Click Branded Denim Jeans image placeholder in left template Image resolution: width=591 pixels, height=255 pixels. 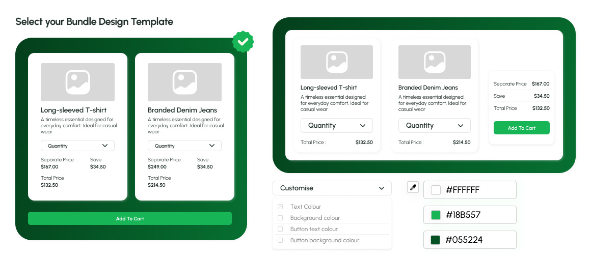pos(184,82)
